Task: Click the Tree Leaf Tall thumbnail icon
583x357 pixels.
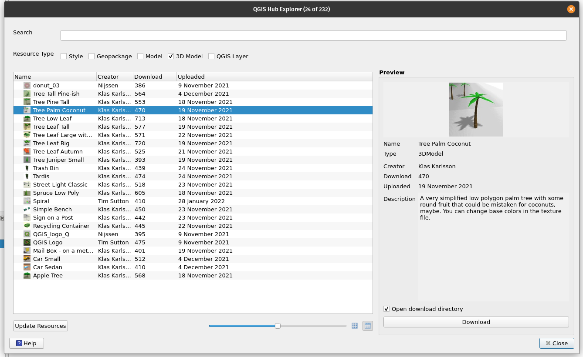Action: tap(27, 127)
